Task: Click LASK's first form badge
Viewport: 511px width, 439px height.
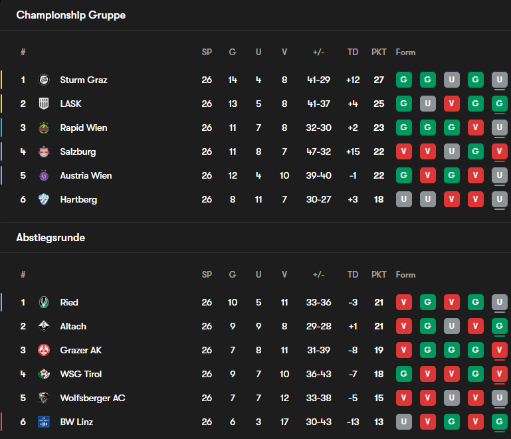Action: (x=403, y=104)
